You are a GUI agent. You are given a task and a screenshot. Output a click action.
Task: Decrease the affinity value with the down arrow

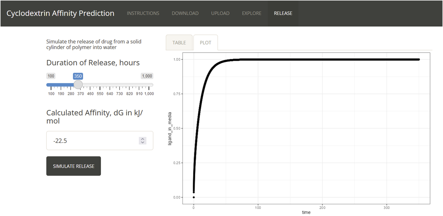click(x=142, y=142)
